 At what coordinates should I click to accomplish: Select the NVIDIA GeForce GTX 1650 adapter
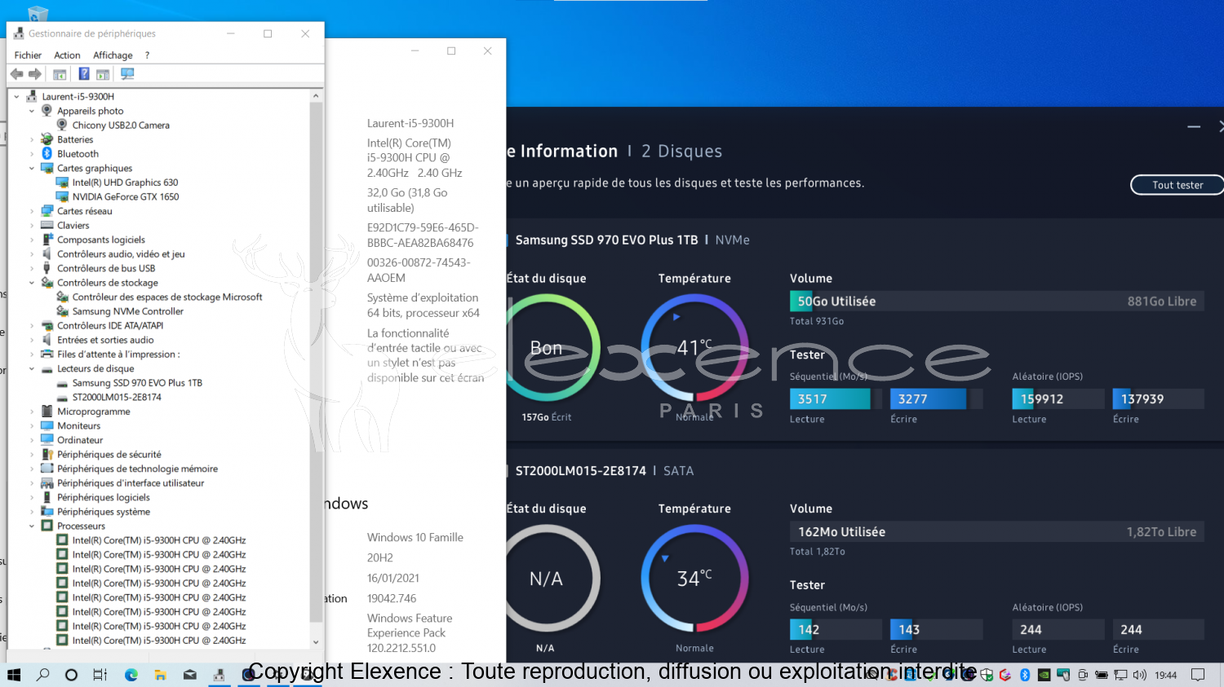[x=126, y=197]
